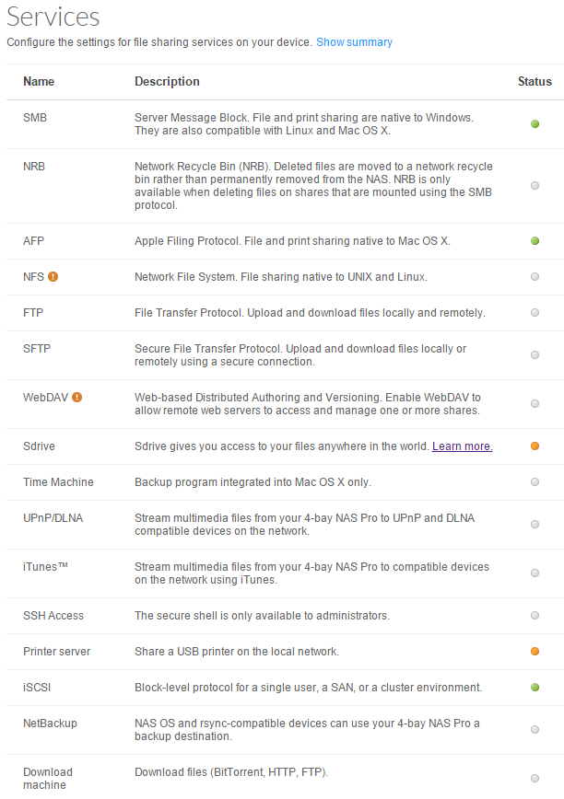Select the UPnP/DLNA service row
Viewport: 564px width, 799px height.
(x=285, y=525)
